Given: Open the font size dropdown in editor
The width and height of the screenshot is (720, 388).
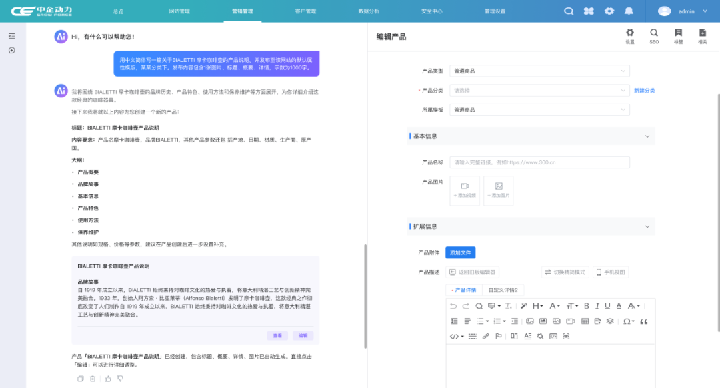Looking at the screenshot, I should coord(571,306).
